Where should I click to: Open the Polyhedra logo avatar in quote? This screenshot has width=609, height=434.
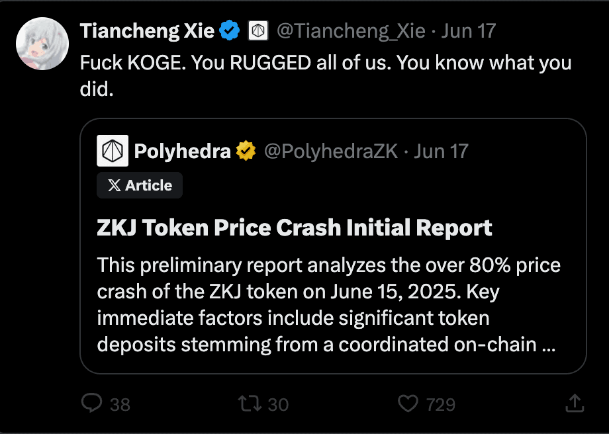[x=113, y=151]
